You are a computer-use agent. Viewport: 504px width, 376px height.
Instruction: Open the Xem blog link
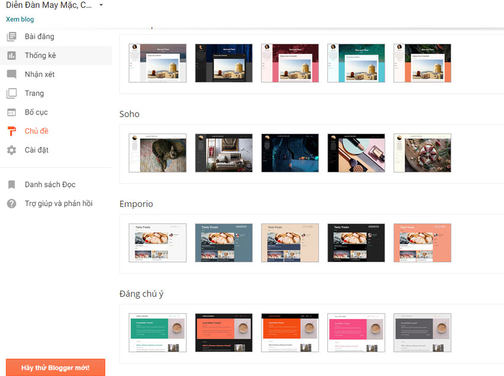click(x=20, y=20)
